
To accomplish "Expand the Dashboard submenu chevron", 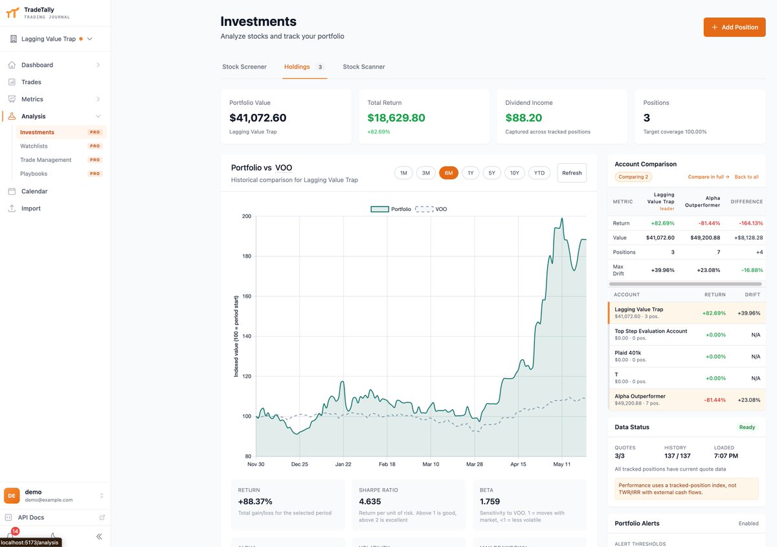I will 98,65.
